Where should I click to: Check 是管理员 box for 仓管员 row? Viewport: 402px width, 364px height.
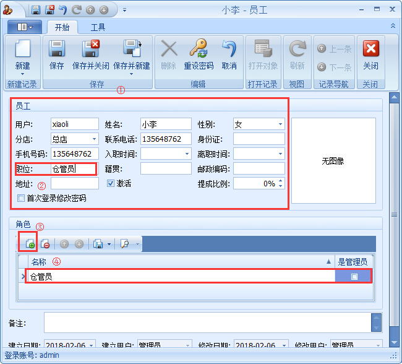click(x=354, y=277)
